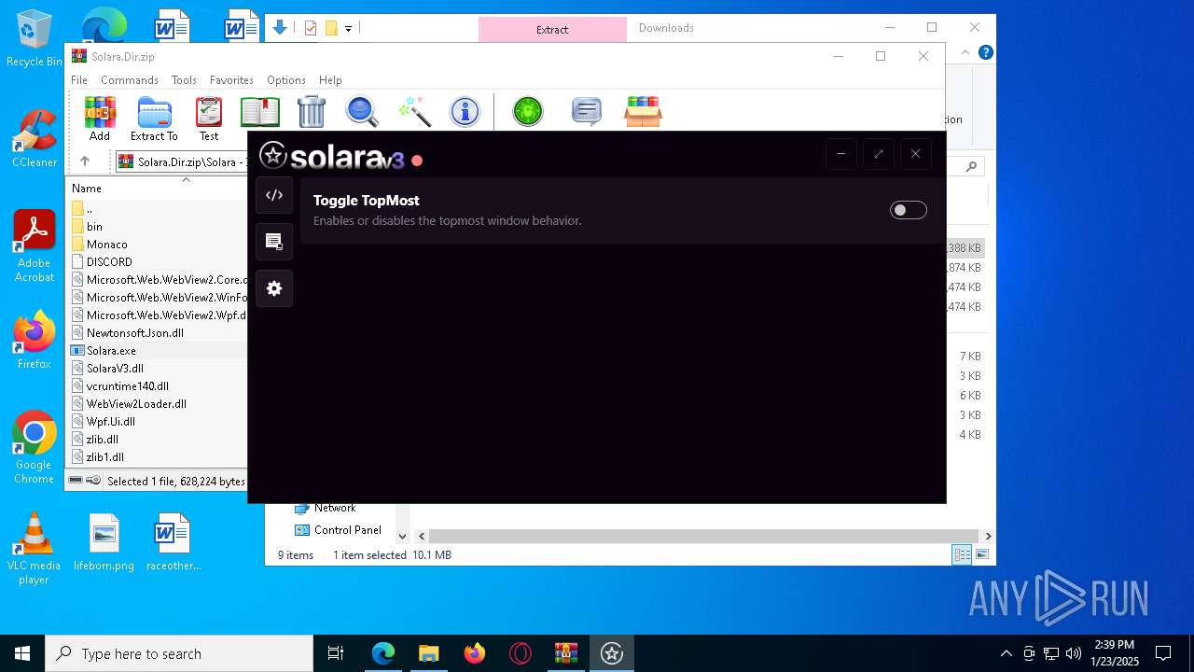
Task: Open the WinRAR Options menu
Action: (x=286, y=80)
